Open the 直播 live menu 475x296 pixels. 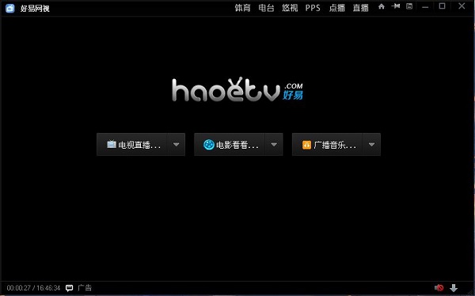coord(361,8)
